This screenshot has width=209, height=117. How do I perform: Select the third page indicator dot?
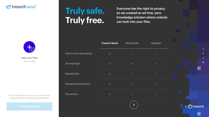203,58
